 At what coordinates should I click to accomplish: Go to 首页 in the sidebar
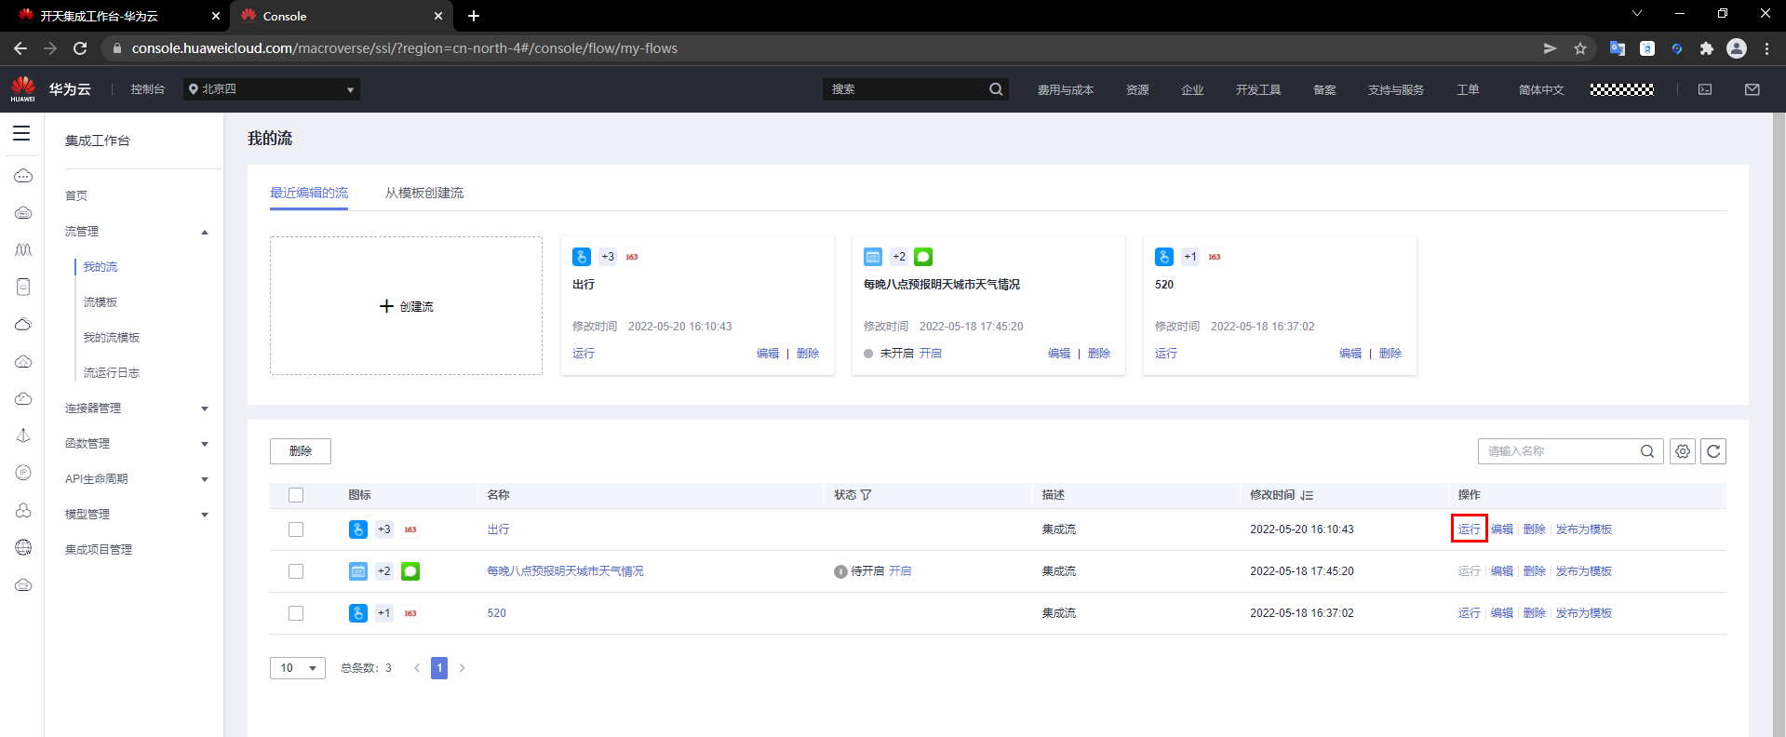(x=76, y=196)
